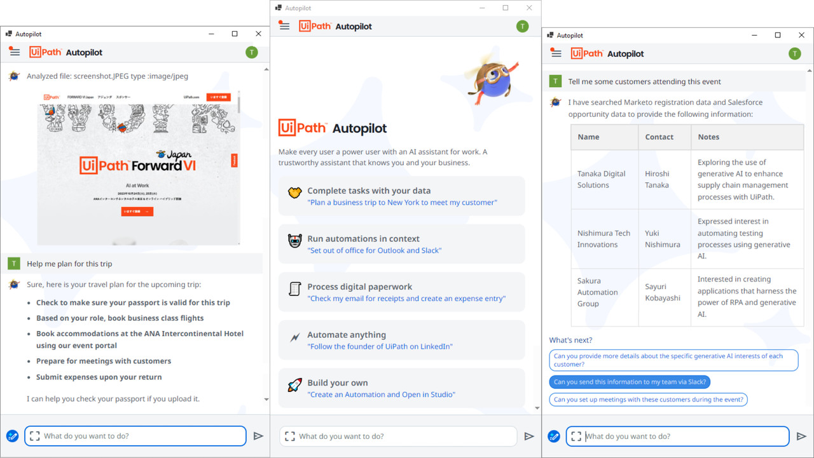Click send arrow in the Autopilot welcome window

529,436
